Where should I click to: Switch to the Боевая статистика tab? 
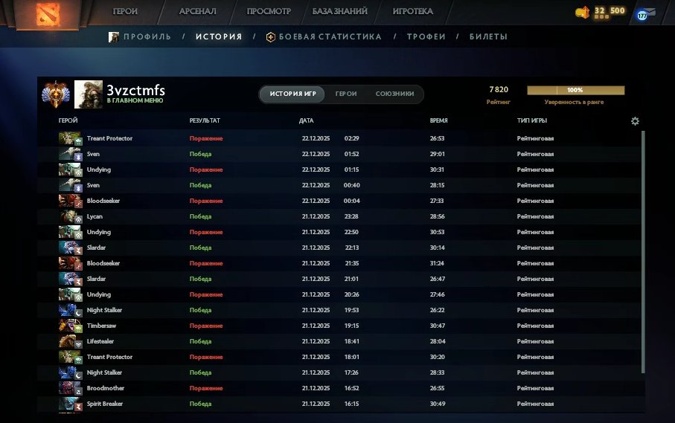(330, 37)
